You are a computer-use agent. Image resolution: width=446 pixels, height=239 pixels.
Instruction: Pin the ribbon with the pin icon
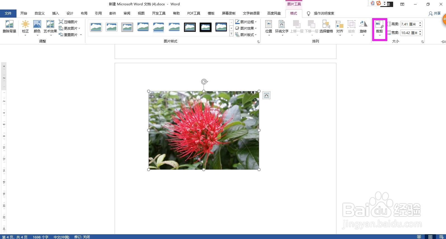pyautogui.click(x=443, y=42)
